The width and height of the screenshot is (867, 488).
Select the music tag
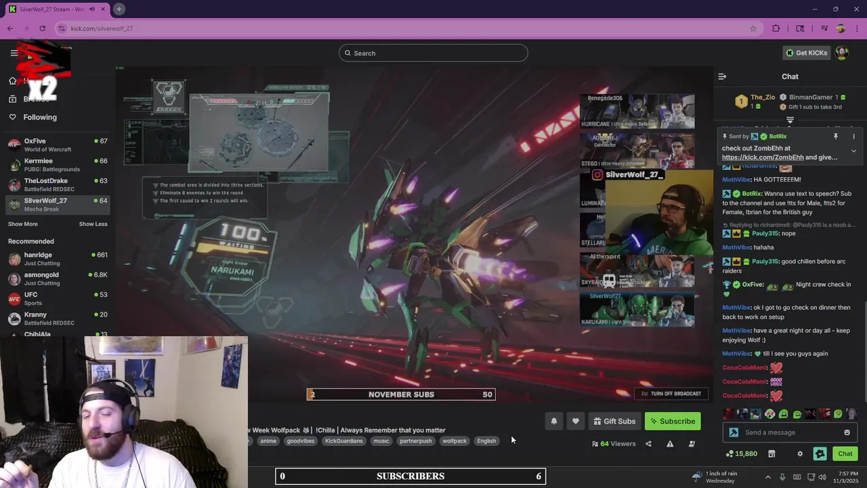tap(381, 441)
